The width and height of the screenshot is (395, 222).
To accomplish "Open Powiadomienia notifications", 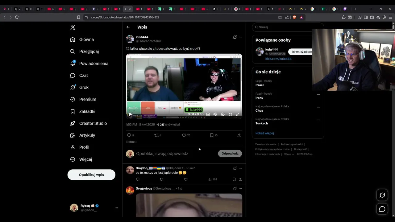I will tap(89, 64).
